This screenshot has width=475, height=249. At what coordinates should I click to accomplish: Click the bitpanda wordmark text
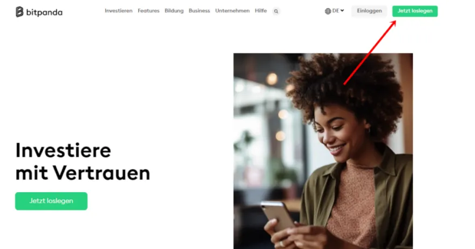click(44, 12)
